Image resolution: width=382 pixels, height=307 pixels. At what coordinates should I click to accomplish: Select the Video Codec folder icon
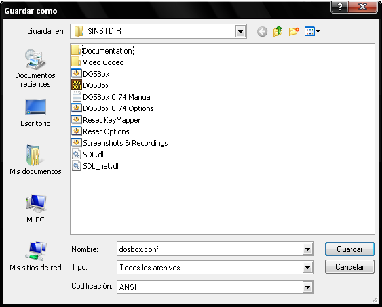[x=76, y=62]
